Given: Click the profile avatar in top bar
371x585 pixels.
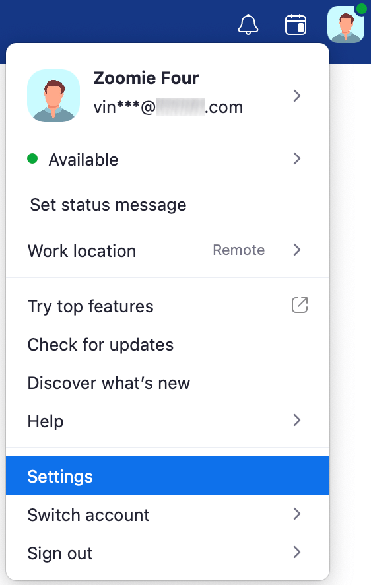Looking at the screenshot, I should [x=346, y=24].
